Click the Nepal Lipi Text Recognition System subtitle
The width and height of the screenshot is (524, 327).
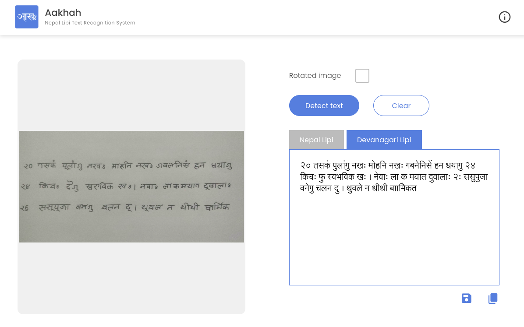[x=90, y=23]
